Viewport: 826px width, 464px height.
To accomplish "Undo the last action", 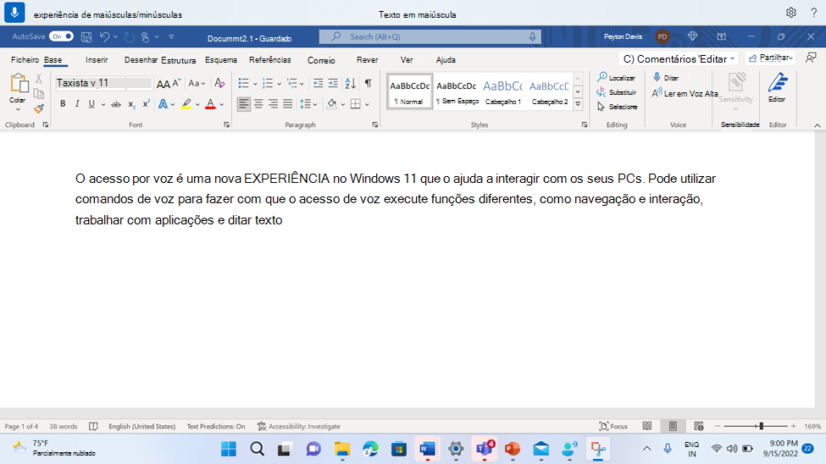I will (x=105, y=37).
